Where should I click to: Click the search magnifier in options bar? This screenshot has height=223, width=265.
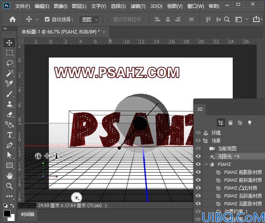pos(227,19)
